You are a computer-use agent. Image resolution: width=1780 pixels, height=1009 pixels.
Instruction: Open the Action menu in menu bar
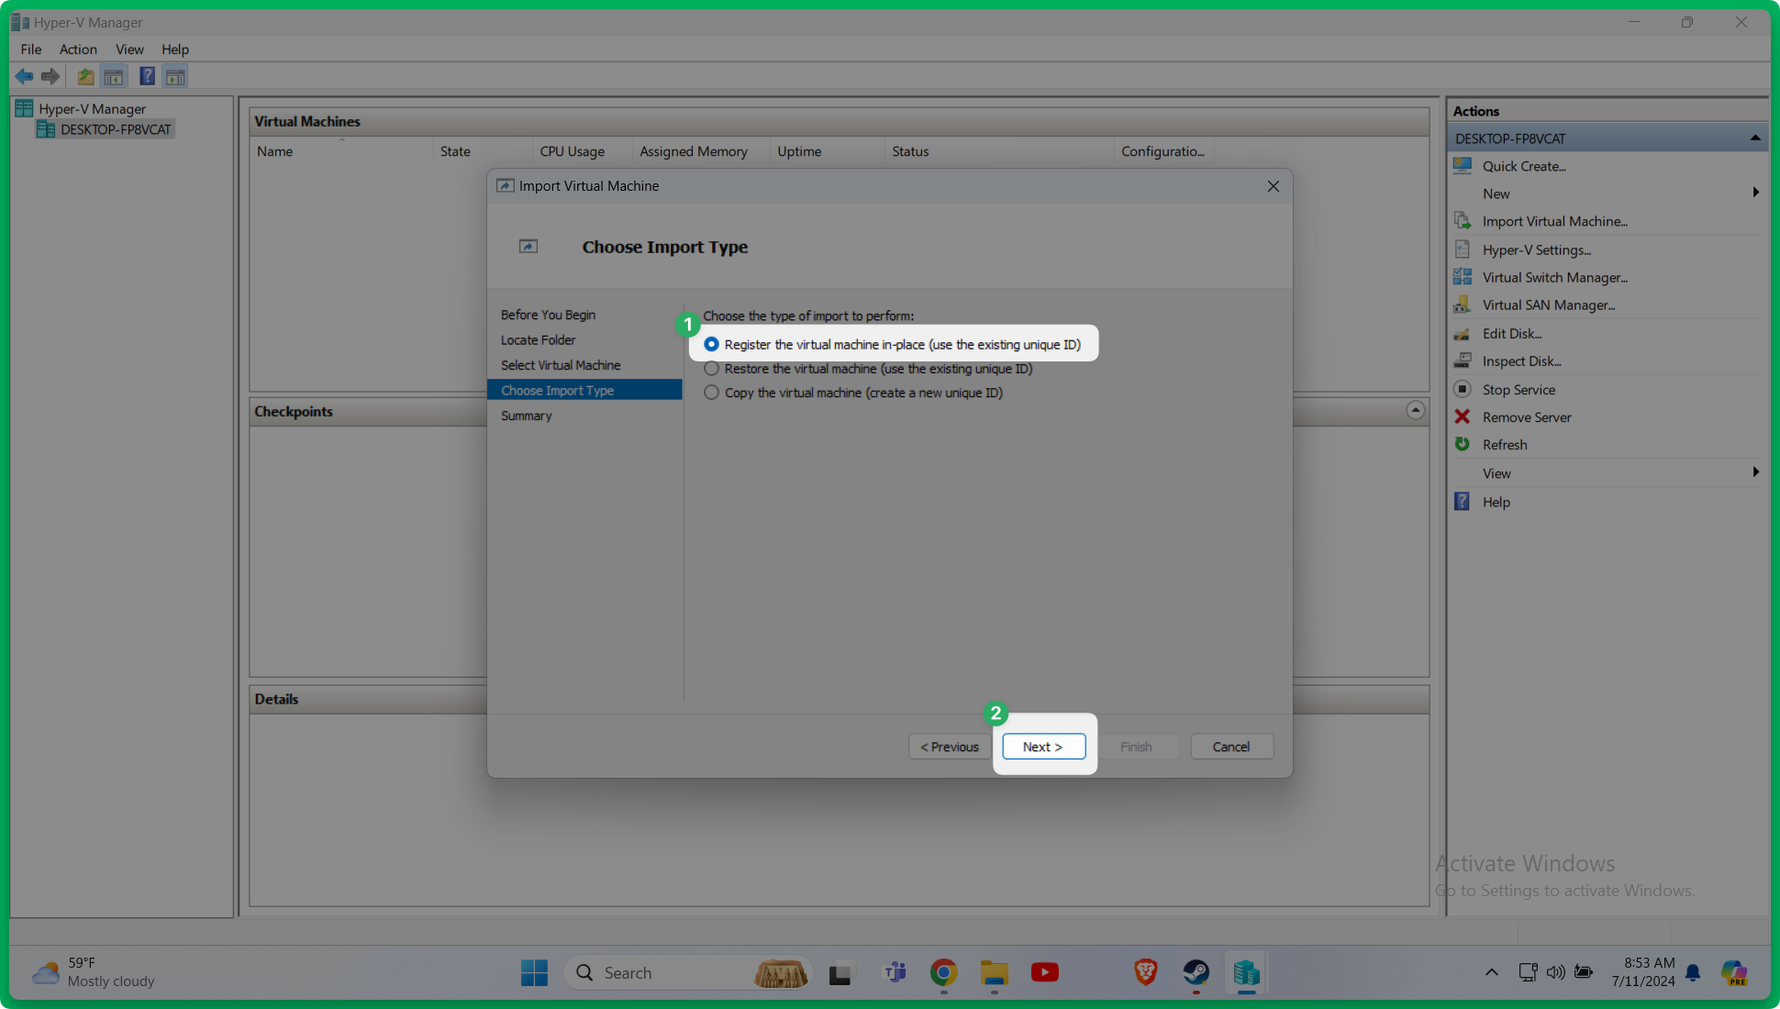77,49
